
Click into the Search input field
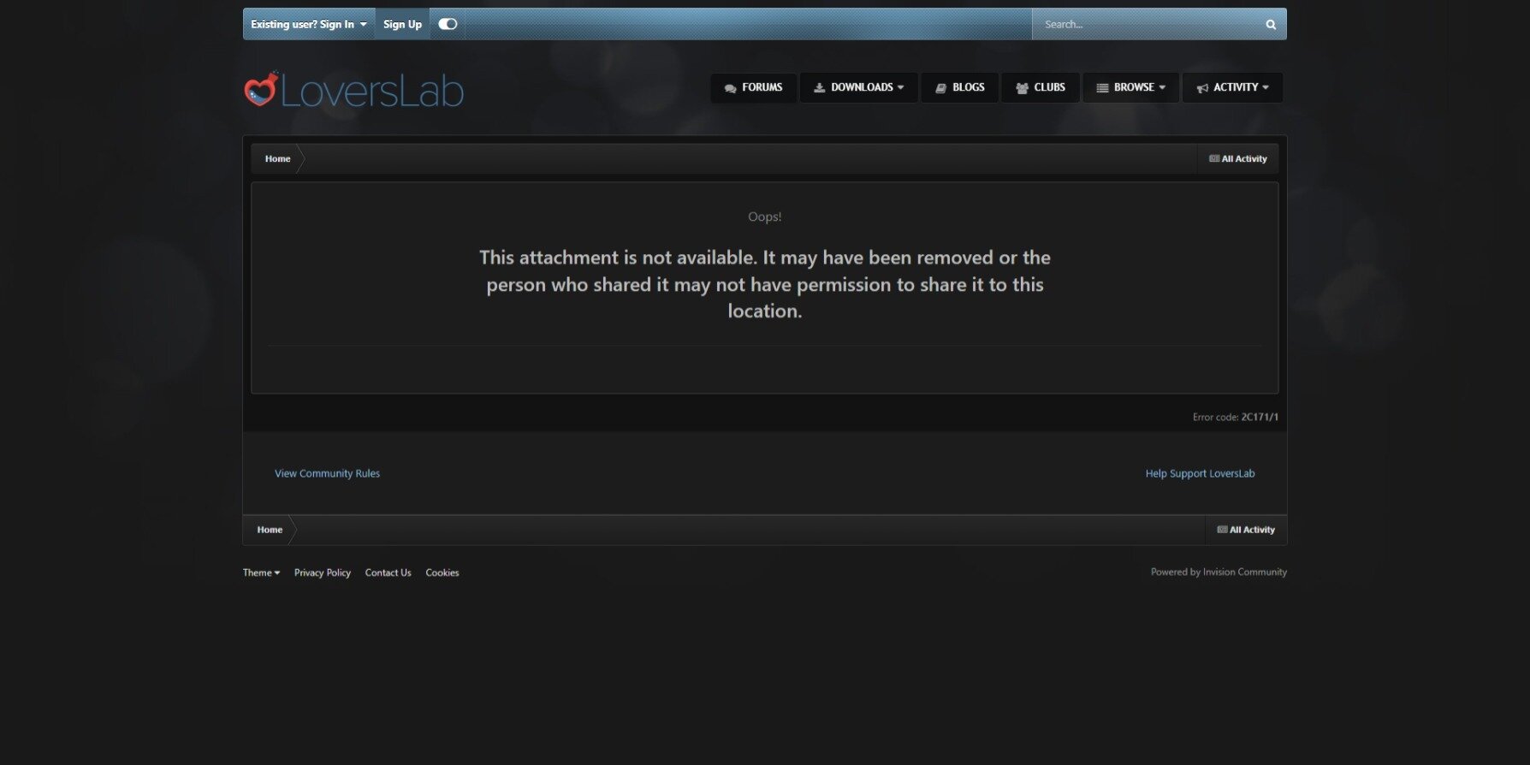pyautogui.click(x=1147, y=25)
